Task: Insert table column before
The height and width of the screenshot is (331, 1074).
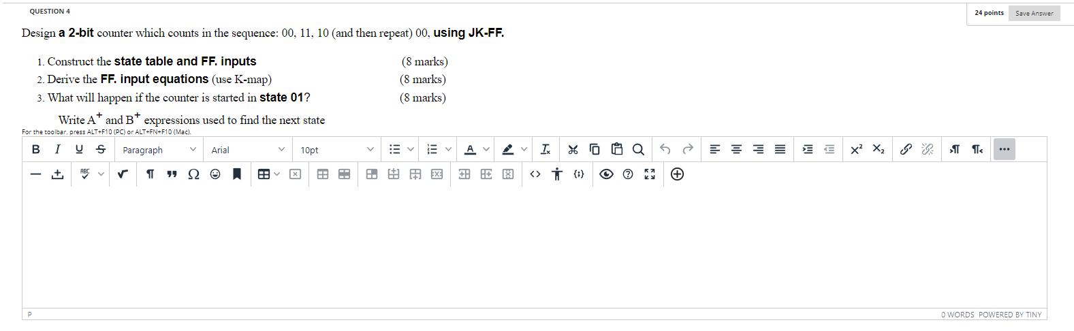Action: [464, 174]
